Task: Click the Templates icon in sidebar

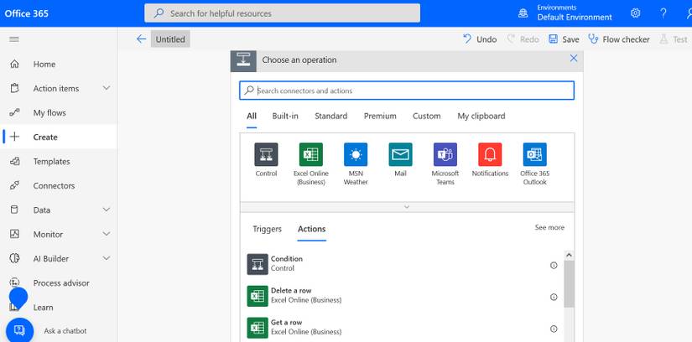Action: coord(14,162)
